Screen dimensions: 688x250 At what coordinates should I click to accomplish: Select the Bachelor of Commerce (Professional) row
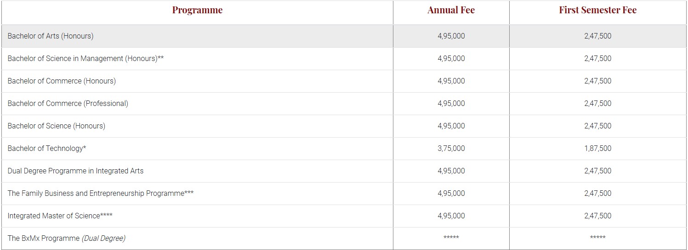[344, 103]
